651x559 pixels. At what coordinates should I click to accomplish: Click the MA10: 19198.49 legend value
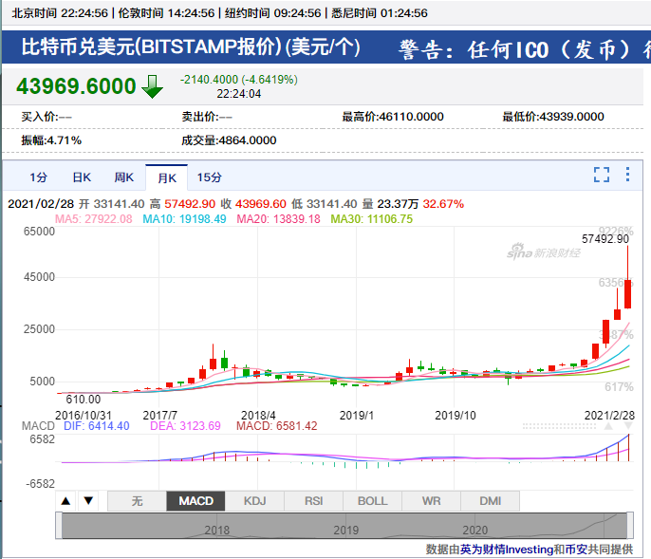[184, 219]
